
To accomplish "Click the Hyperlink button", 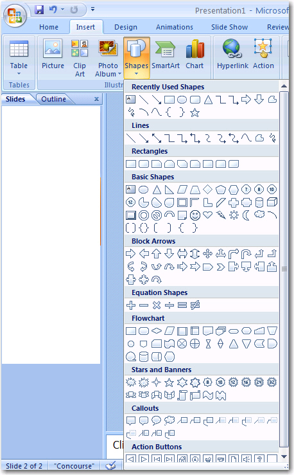I will pyautogui.click(x=232, y=54).
